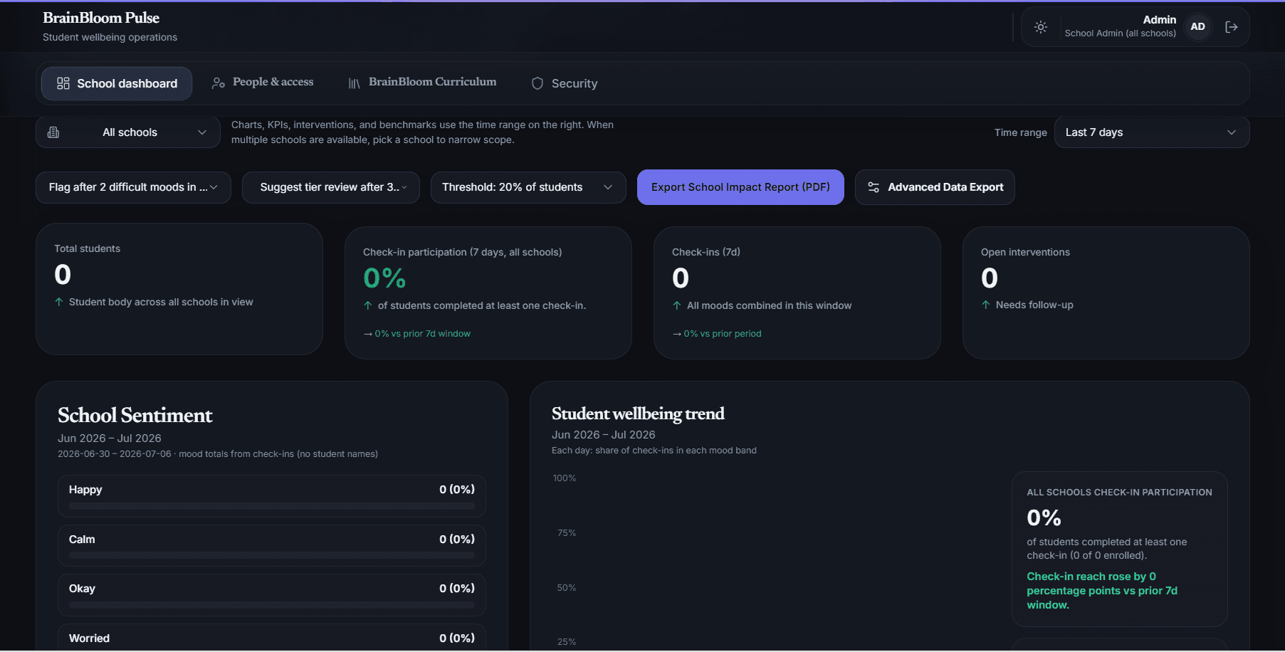Expand Flag after 2 difficult moods dropdown
This screenshot has height=652, width=1285.
(133, 187)
